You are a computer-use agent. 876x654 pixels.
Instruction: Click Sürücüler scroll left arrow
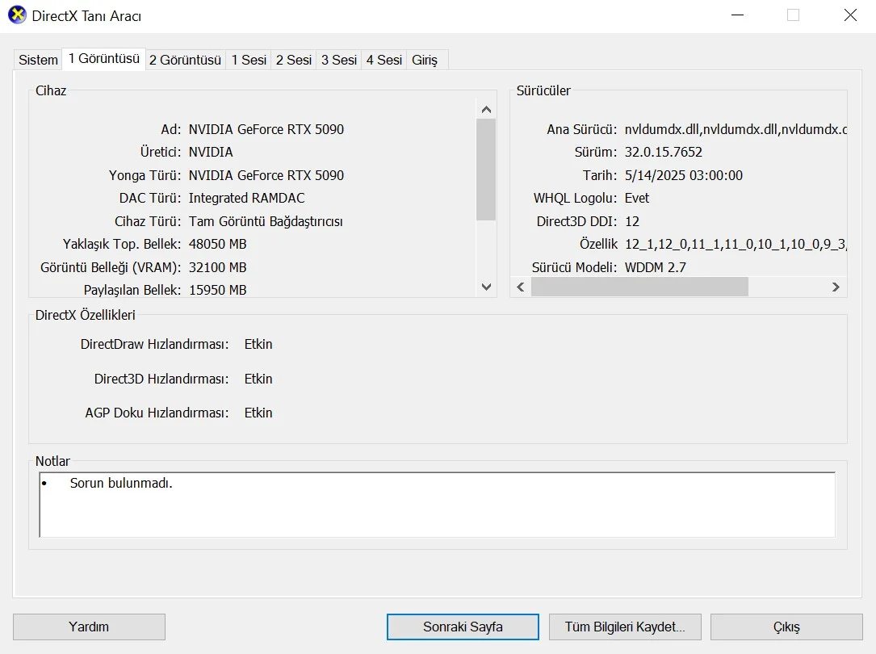point(521,287)
